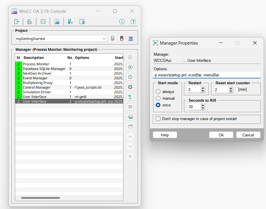Open the question mark help icon
Screen dimensions: 266x209
pyautogui.click(x=133, y=22)
